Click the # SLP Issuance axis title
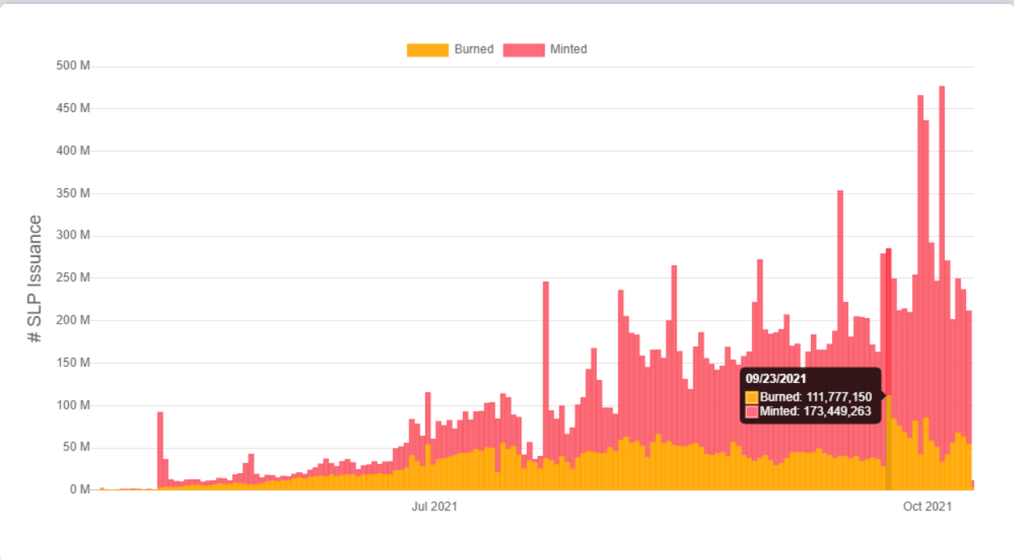This screenshot has height=559, width=1014. click(35, 278)
